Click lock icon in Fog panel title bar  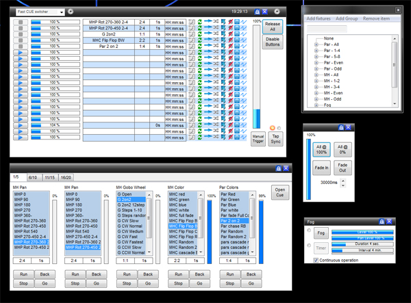click(382, 222)
